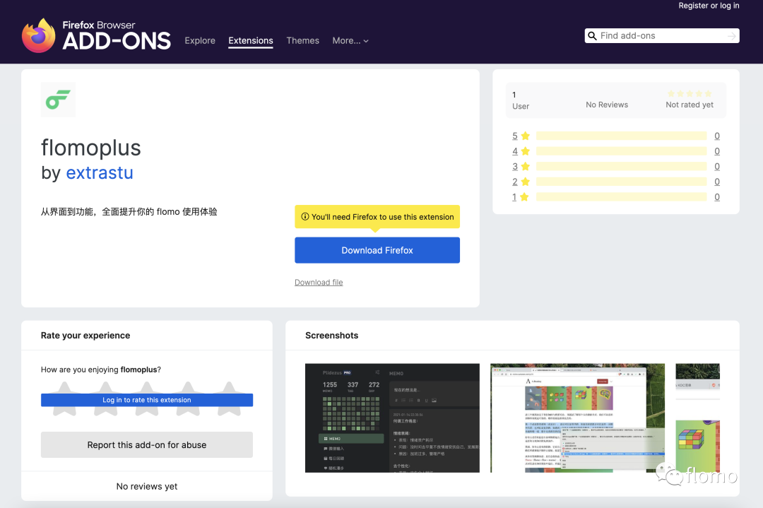Image resolution: width=763 pixels, height=508 pixels.
Task: Click the flomoplus extension icon
Action: click(x=59, y=100)
